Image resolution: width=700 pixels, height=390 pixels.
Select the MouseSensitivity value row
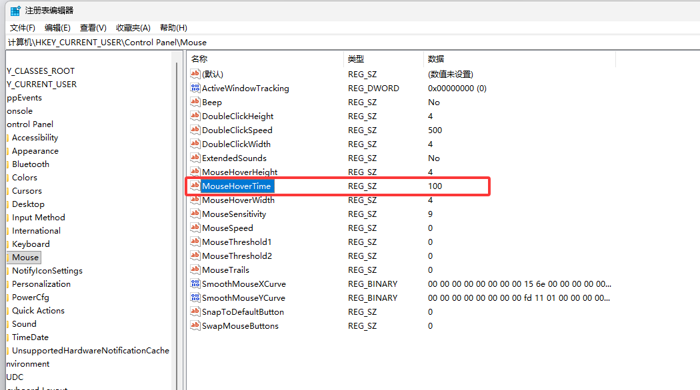(401, 214)
